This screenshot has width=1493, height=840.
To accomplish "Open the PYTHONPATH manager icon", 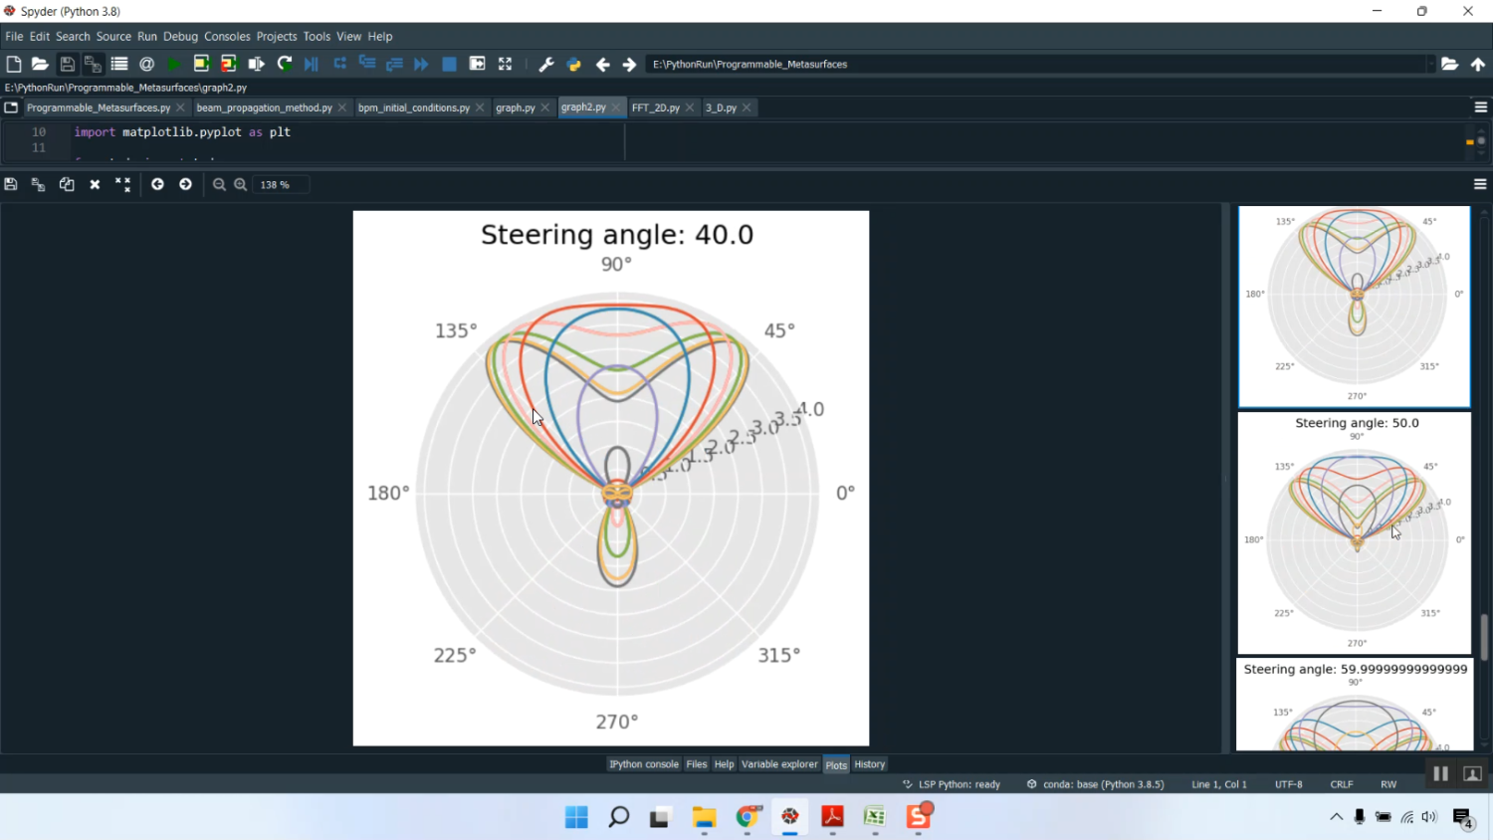I will click(574, 64).
